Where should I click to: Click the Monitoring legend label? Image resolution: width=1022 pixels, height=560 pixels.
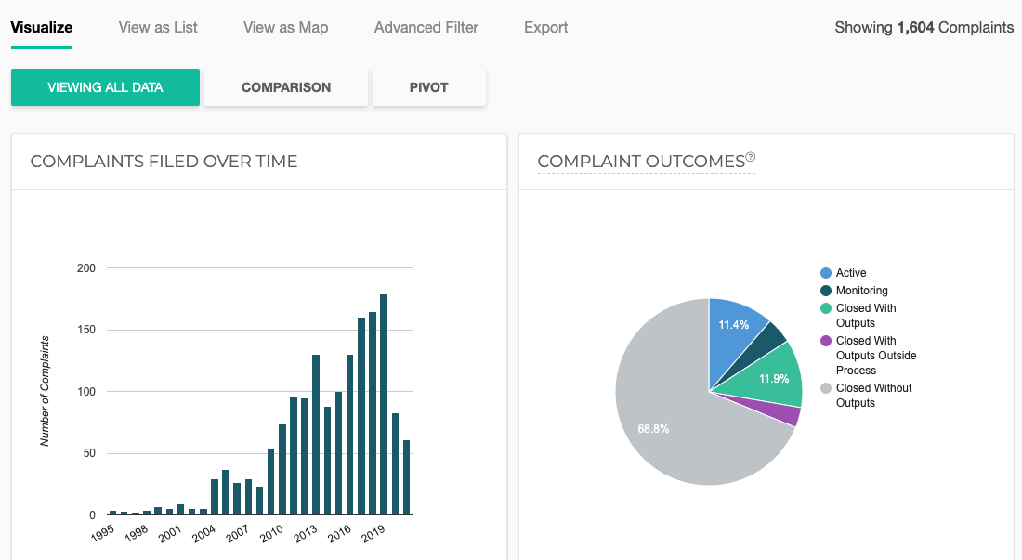[x=861, y=291]
